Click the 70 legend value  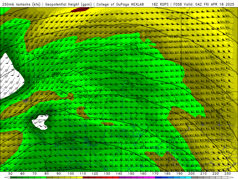(x=35, y=174)
